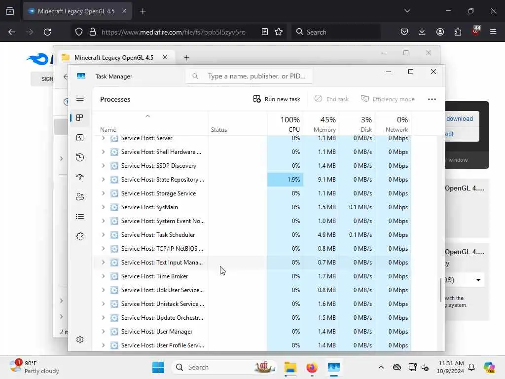Close Minecraft Legacy OpenGL 4.5 Explorer tab
Viewport: 505px width, 379px height.
click(x=165, y=57)
